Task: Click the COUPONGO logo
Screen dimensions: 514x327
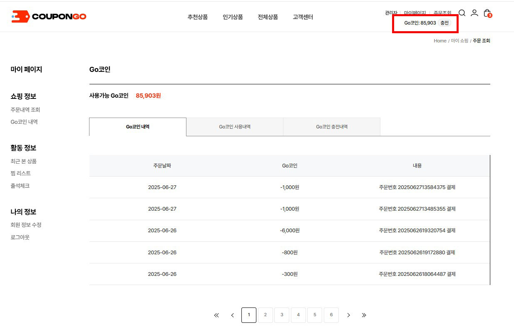Action: coord(49,17)
